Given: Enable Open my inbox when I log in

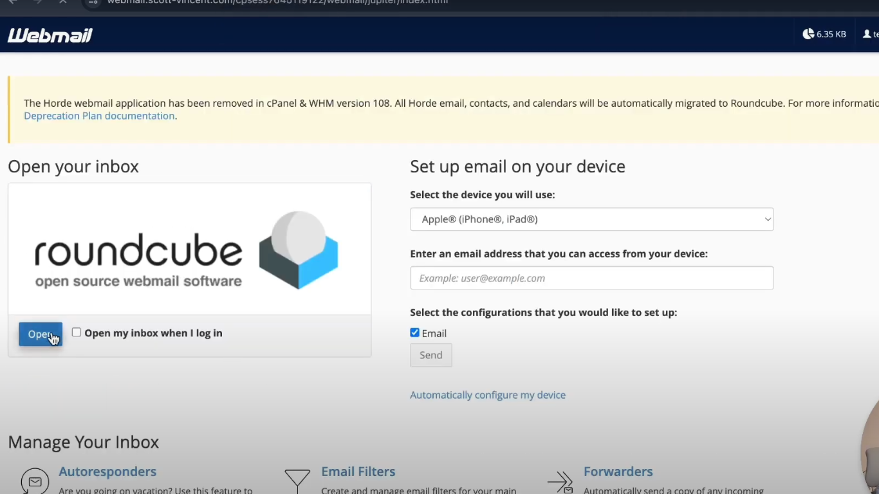Looking at the screenshot, I should (x=77, y=333).
